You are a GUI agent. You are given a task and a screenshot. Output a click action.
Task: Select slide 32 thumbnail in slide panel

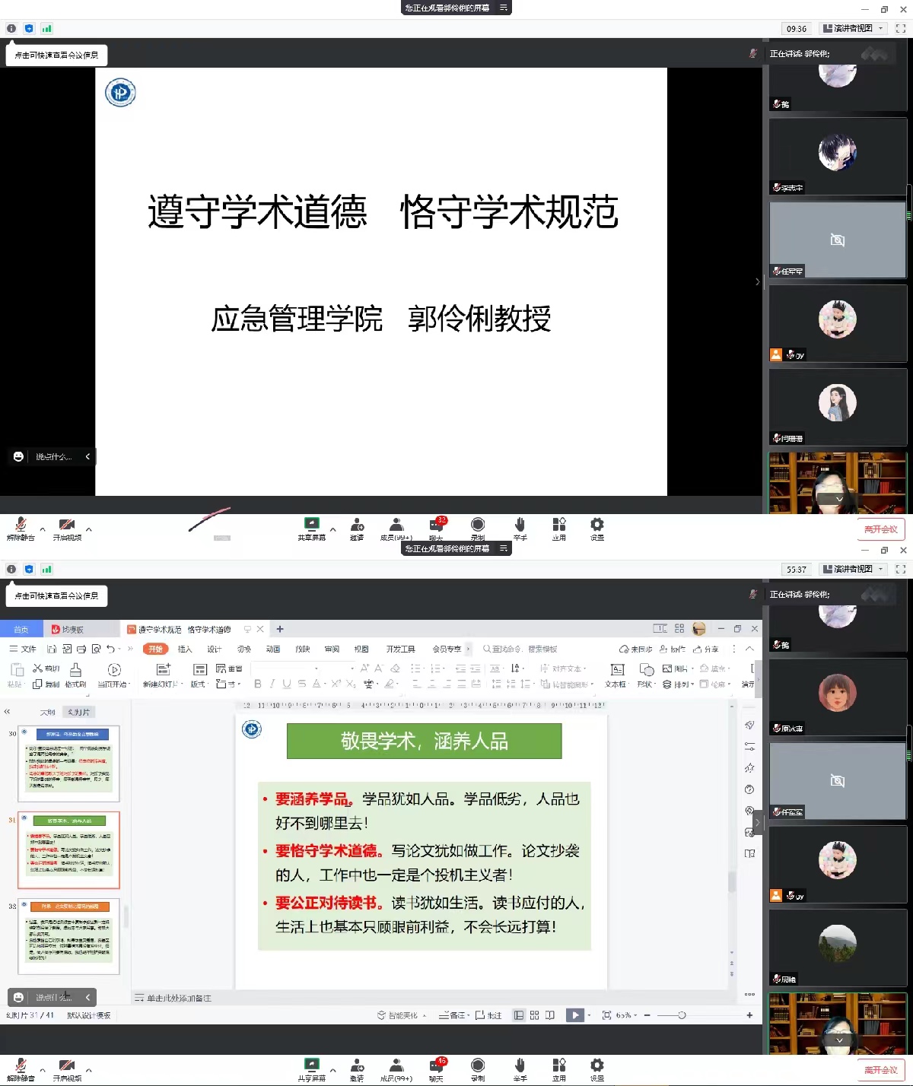pos(68,937)
